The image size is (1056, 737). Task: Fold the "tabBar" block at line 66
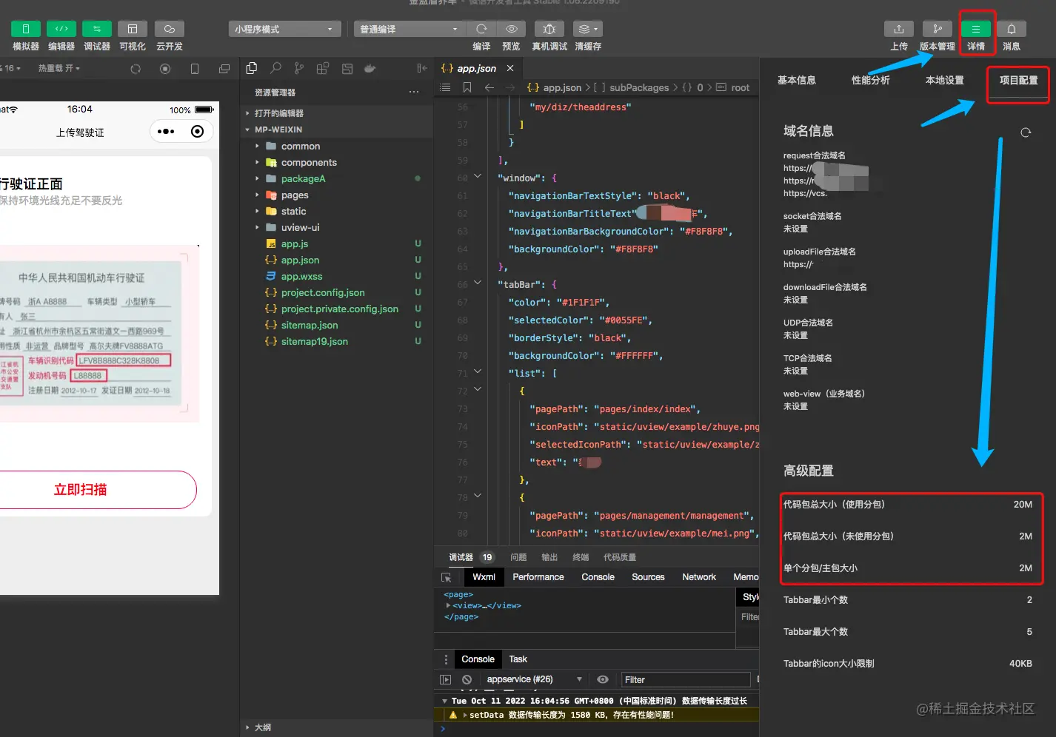click(478, 283)
